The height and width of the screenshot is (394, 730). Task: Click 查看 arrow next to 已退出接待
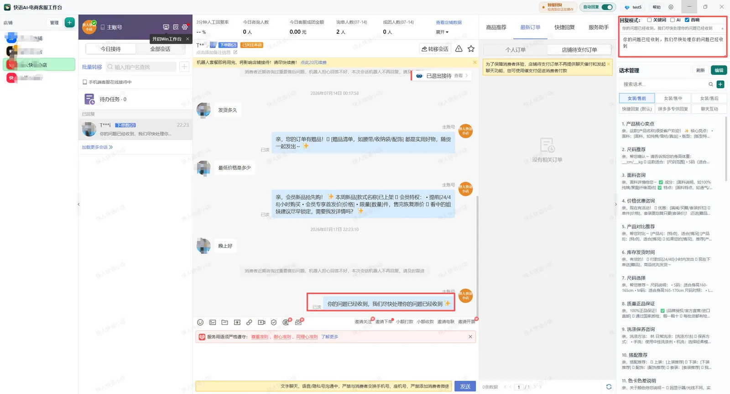coord(461,76)
